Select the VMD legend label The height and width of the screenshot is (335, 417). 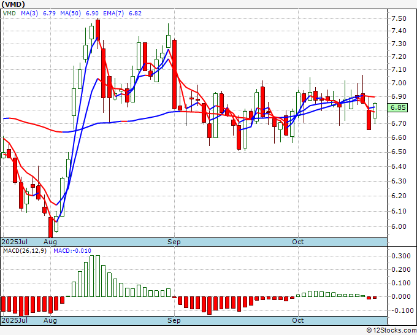pyautogui.click(x=10, y=12)
